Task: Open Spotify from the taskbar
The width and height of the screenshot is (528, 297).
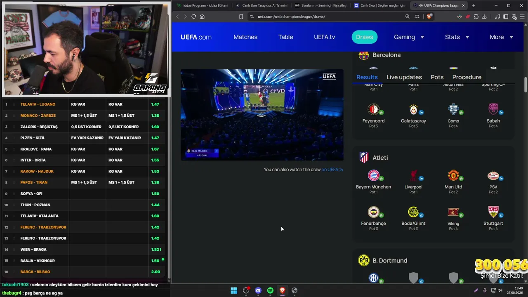Action: click(x=270, y=290)
